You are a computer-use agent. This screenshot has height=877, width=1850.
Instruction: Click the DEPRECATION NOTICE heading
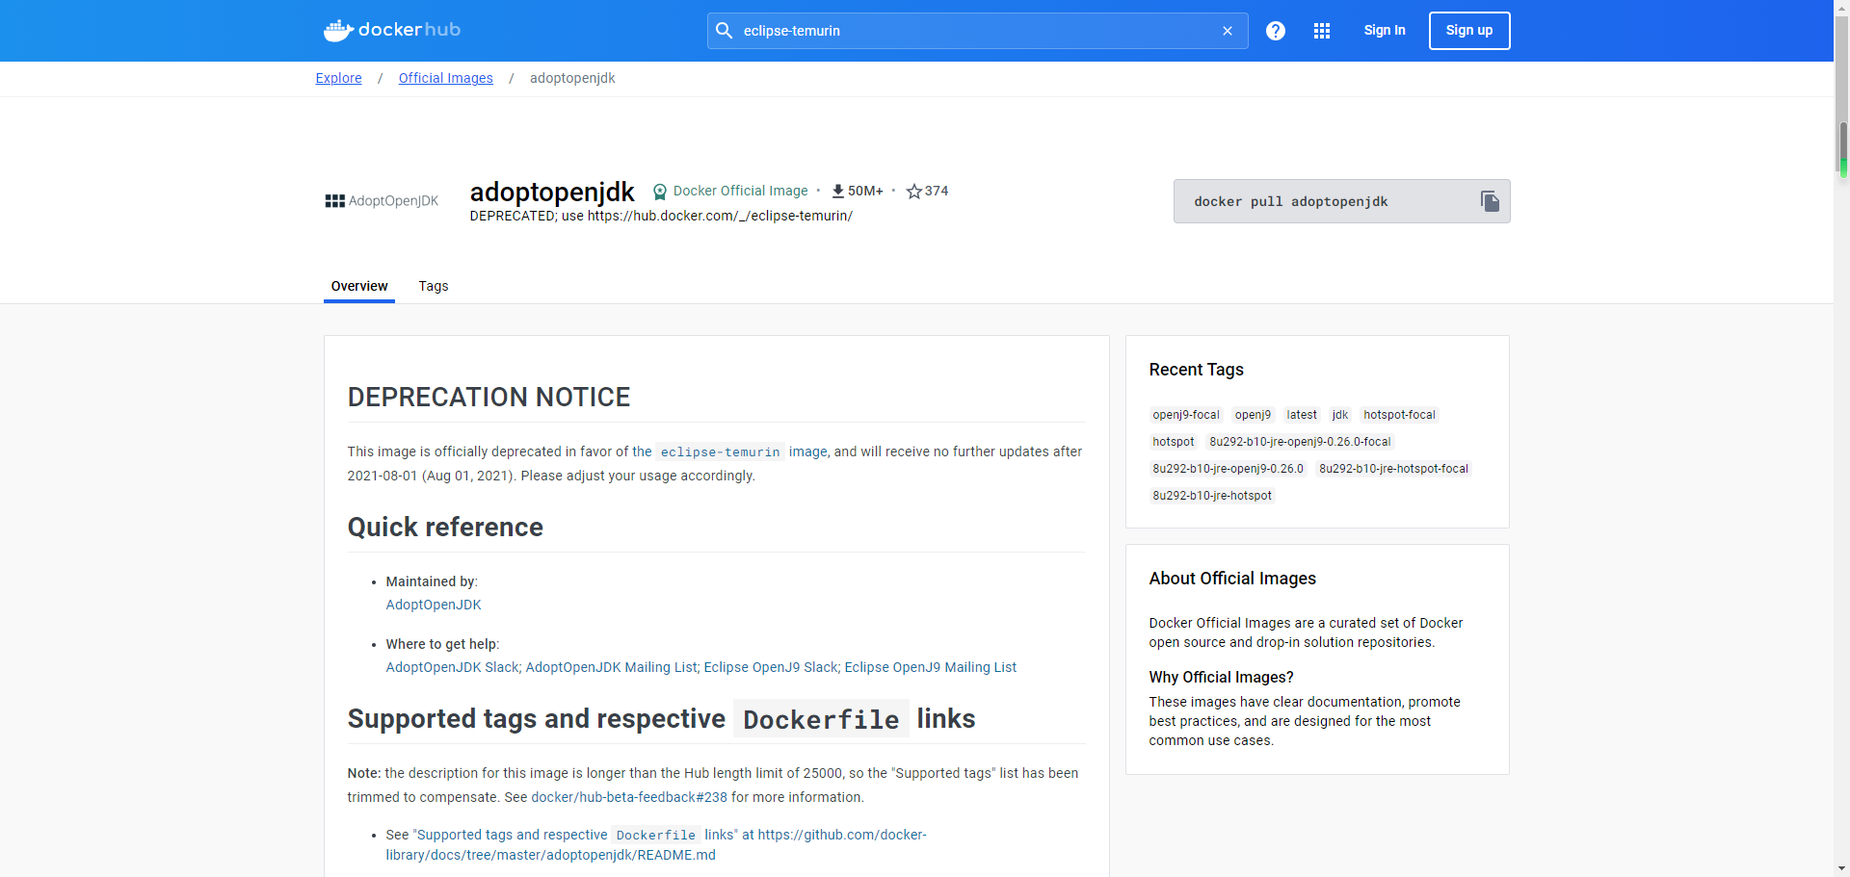[x=489, y=397]
